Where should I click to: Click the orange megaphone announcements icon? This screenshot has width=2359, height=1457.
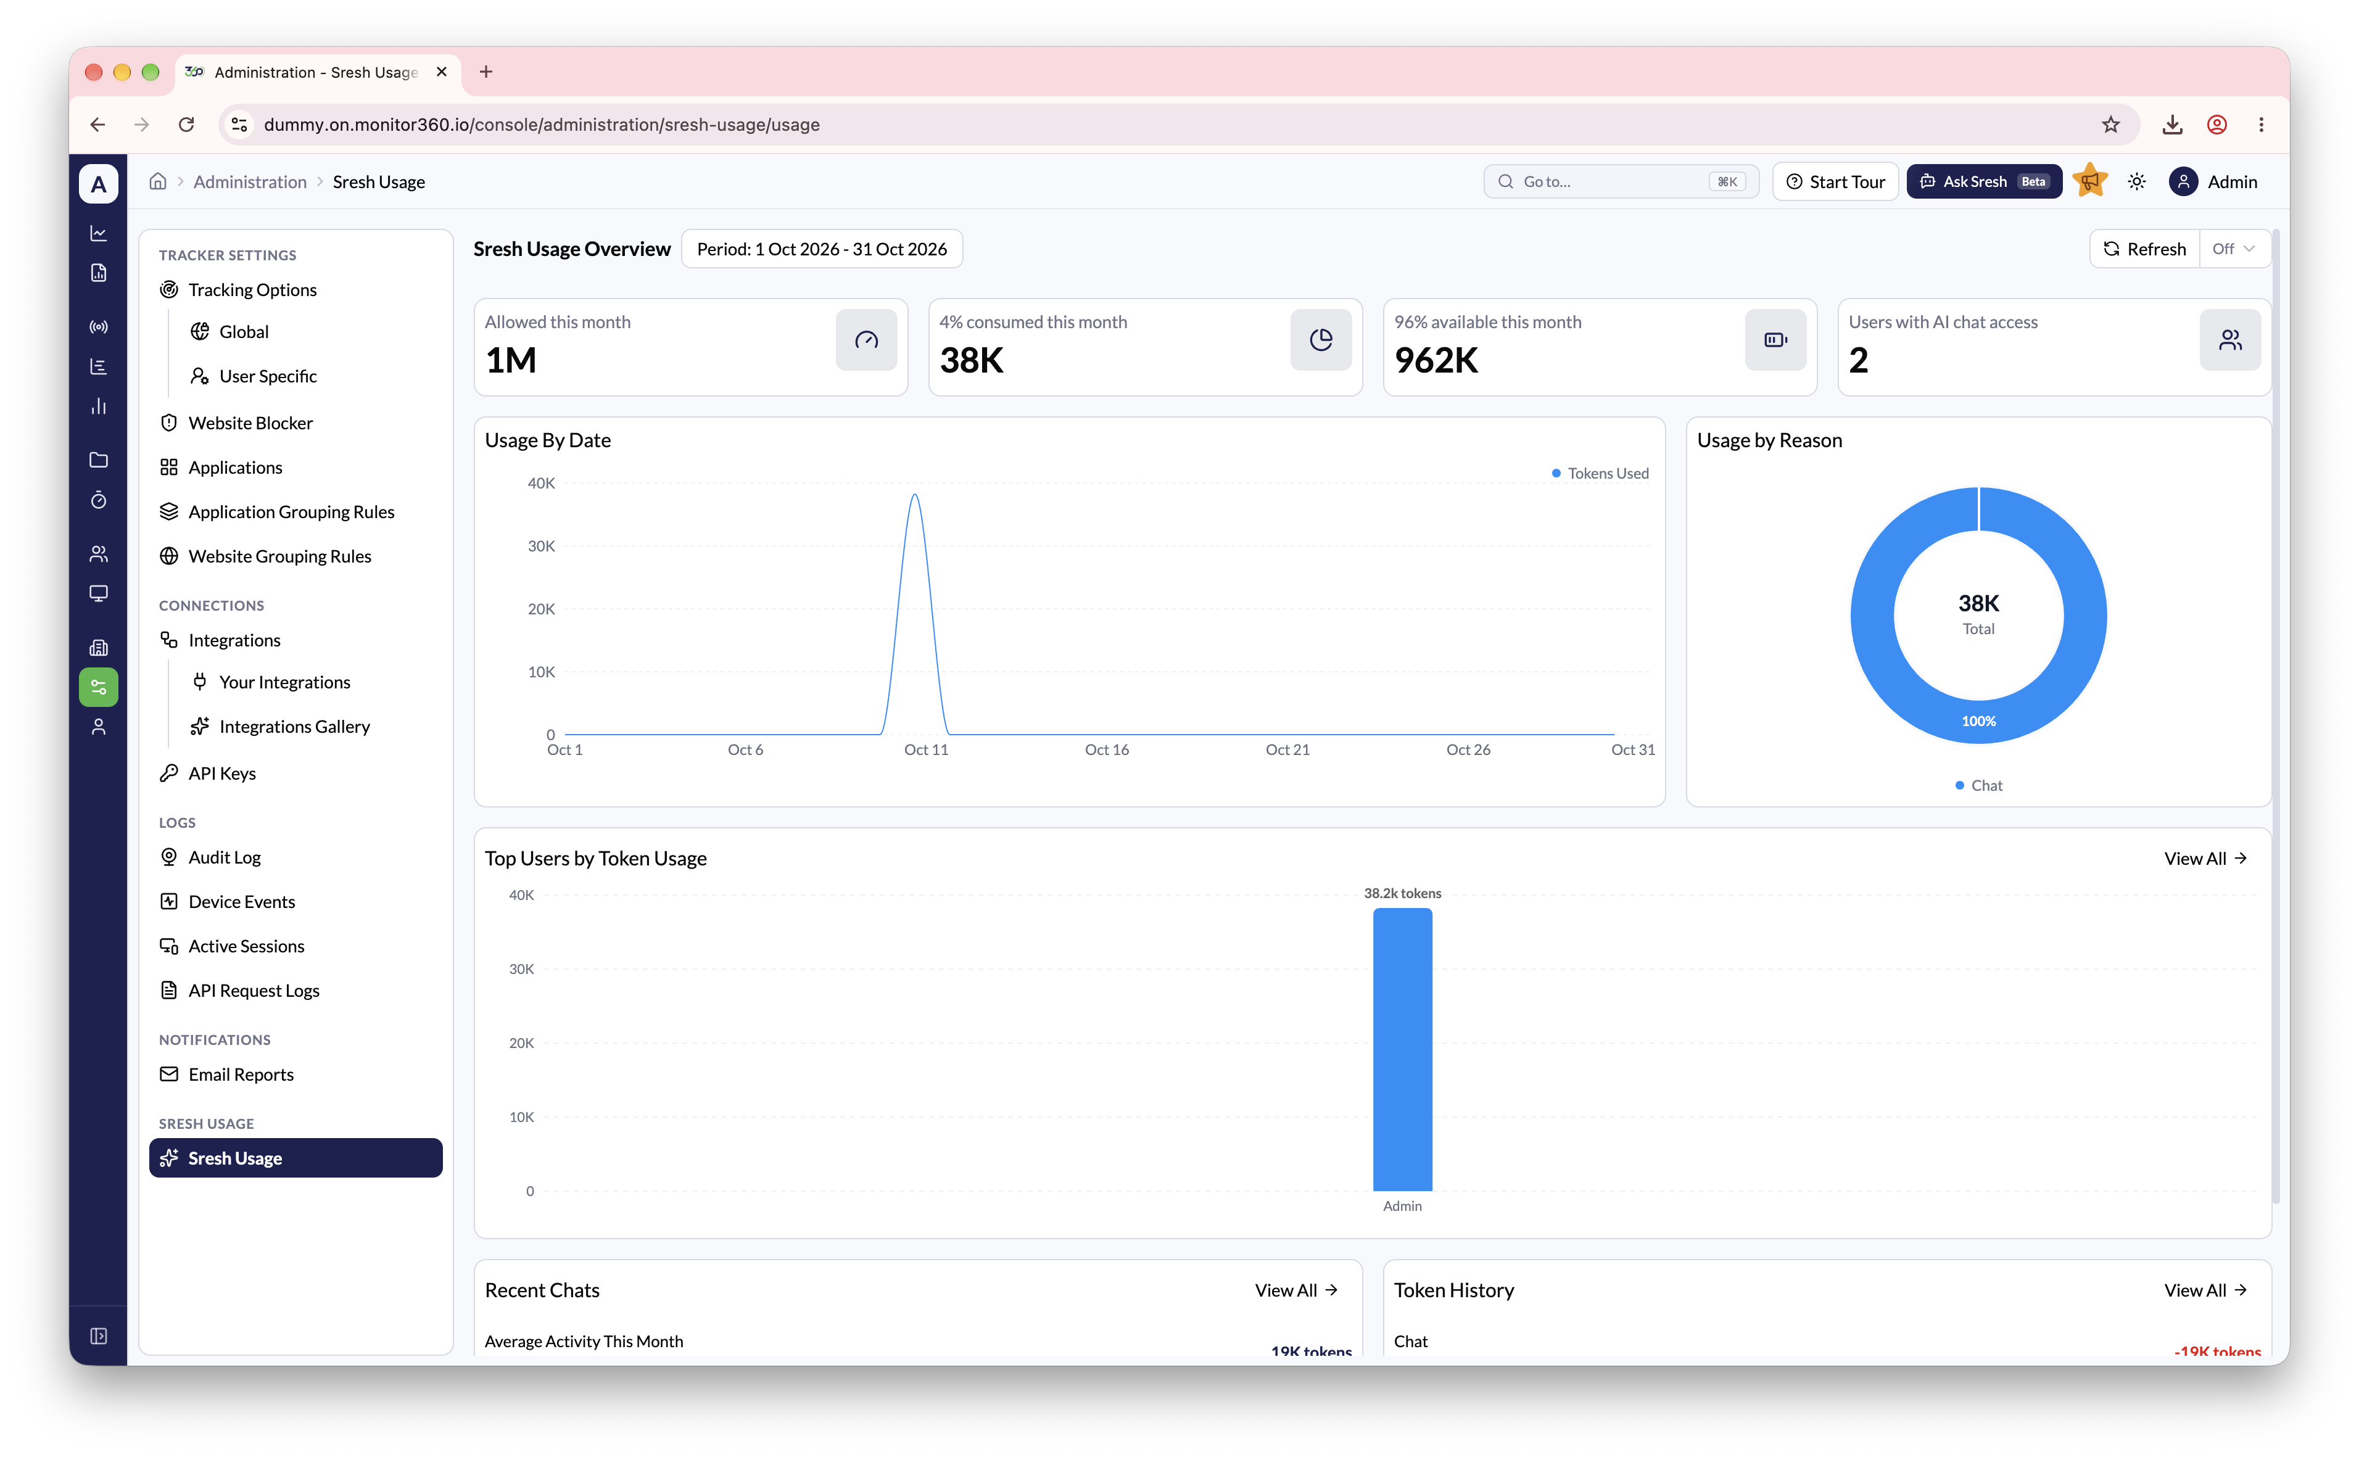(2090, 180)
